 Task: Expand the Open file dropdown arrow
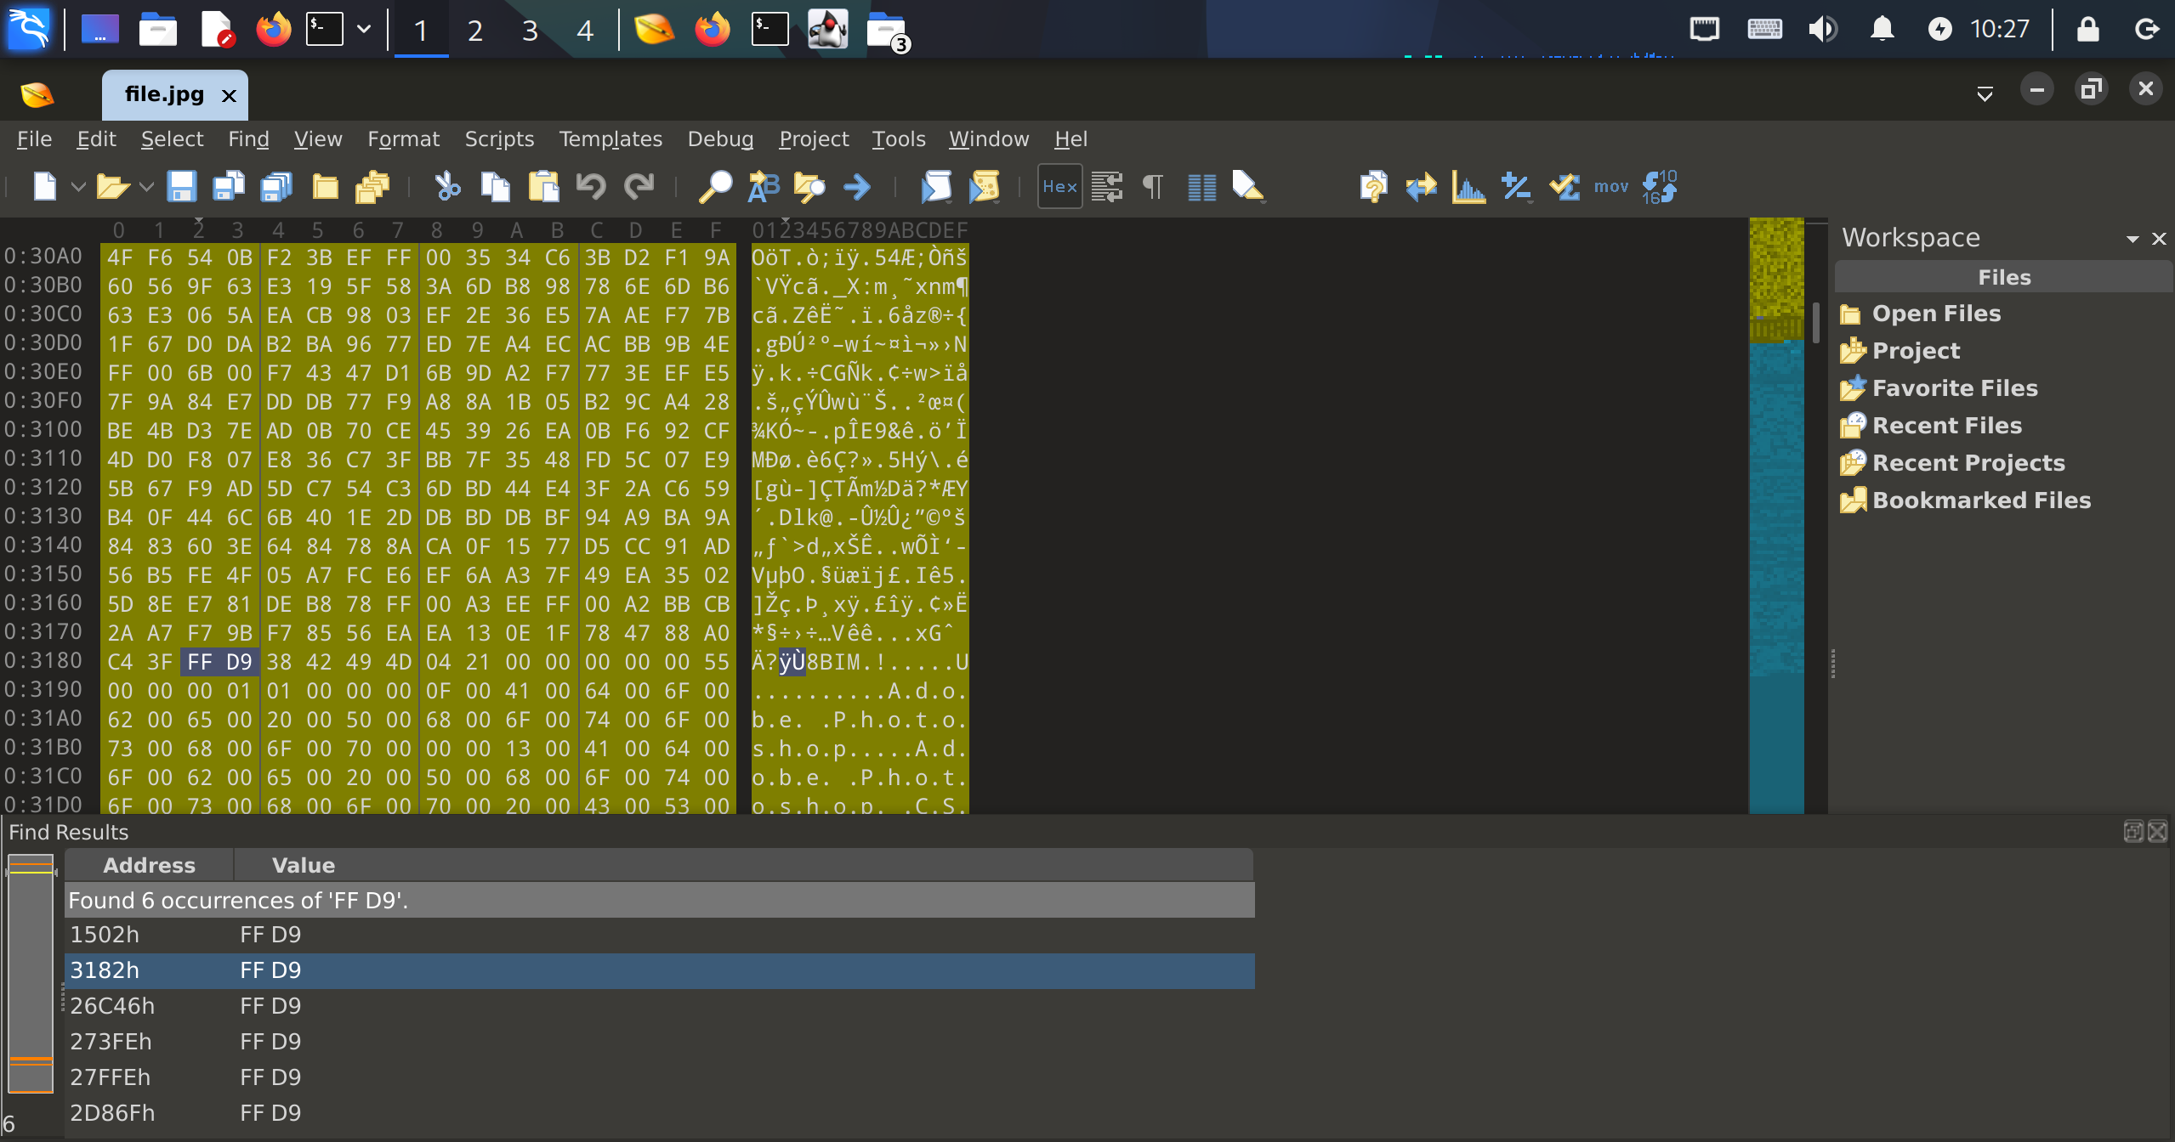pyautogui.click(x=146, y=186)
